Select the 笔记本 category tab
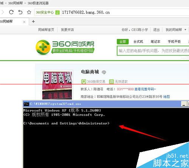The height and width of the screenshot is (168, 189). tap(155, 42)
